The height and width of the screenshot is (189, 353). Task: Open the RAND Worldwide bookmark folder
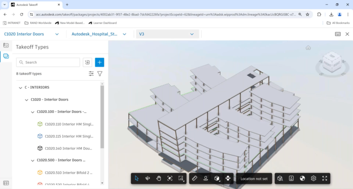(38, 23)
